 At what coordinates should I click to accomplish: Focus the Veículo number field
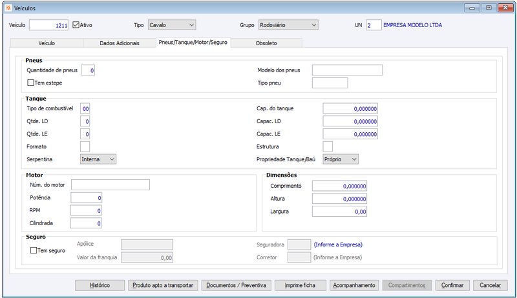point(49,25)
